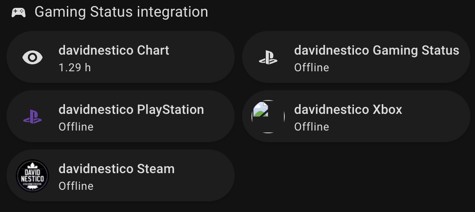Click Offline state under davidnestico Steam
475x212 pixels.
click(x=76, y=186)
